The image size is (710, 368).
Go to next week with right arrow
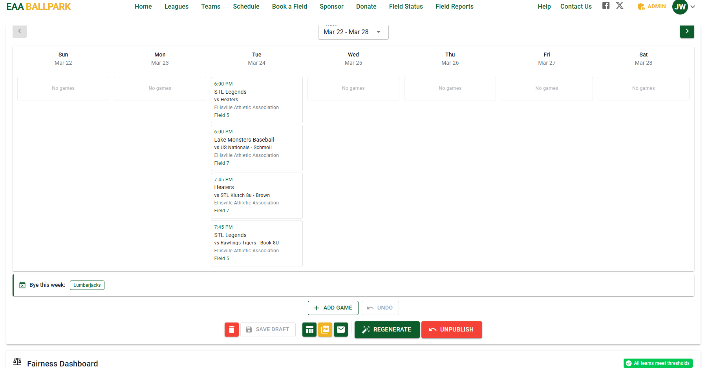point(687,31)
